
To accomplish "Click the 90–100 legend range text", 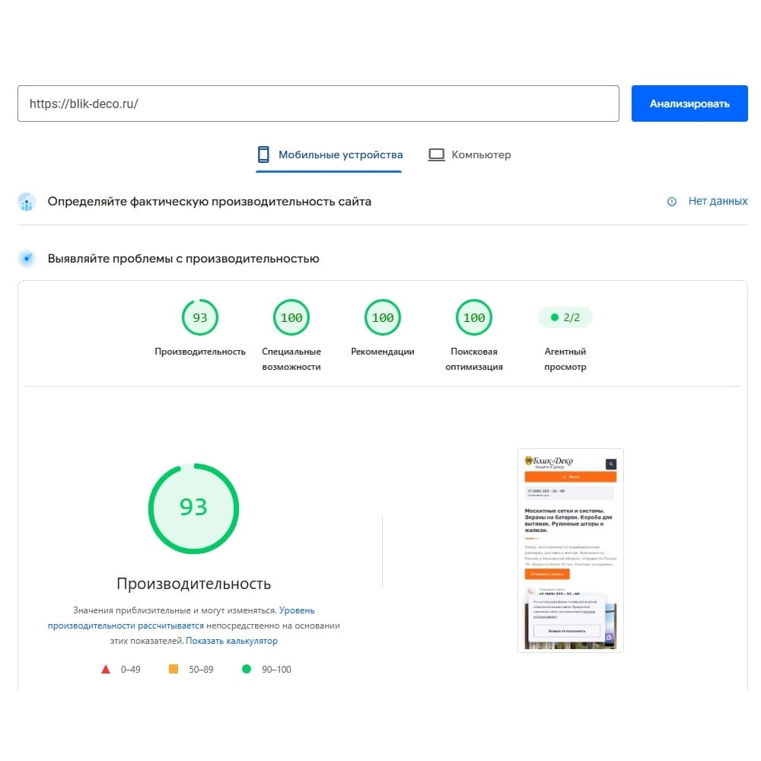I will click(x=276, y=669).
